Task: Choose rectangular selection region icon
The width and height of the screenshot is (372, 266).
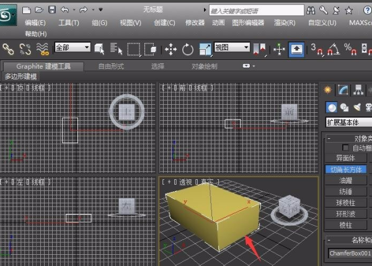Action: pyautogui.click(x=134, y=50)
